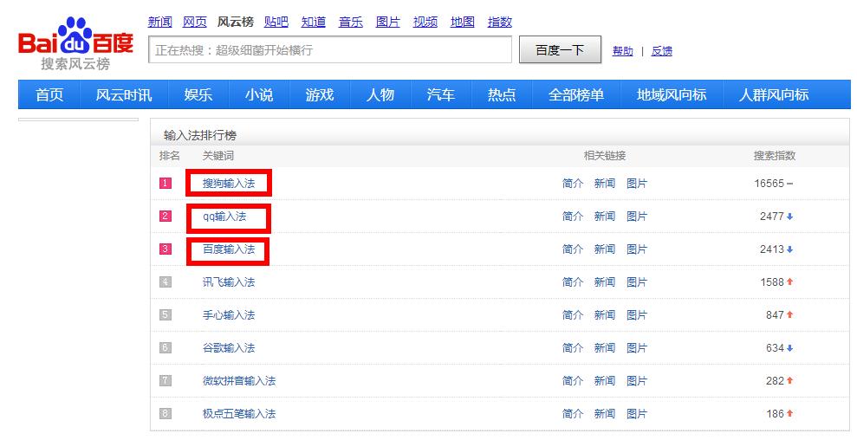
Task: Open 全部榜单 navigation tab
Action: (576, 94)
